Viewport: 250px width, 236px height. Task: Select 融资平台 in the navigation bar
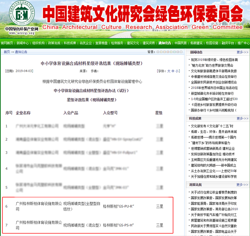[x=227, y=43]
